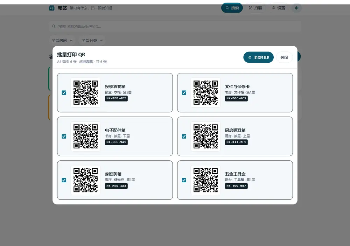This screenshot has width=350, height=246.
Task: Uncheck the 厨房调料箱 checkbox
Action: pyautogui.click(x=184, y=136)
